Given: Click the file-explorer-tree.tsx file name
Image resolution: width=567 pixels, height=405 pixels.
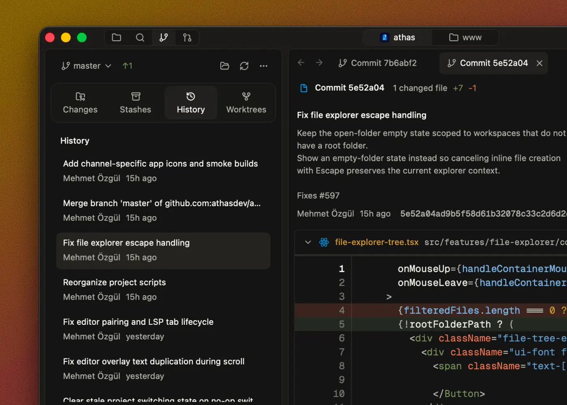Looking at the screenshot, I should pos(377,242).
